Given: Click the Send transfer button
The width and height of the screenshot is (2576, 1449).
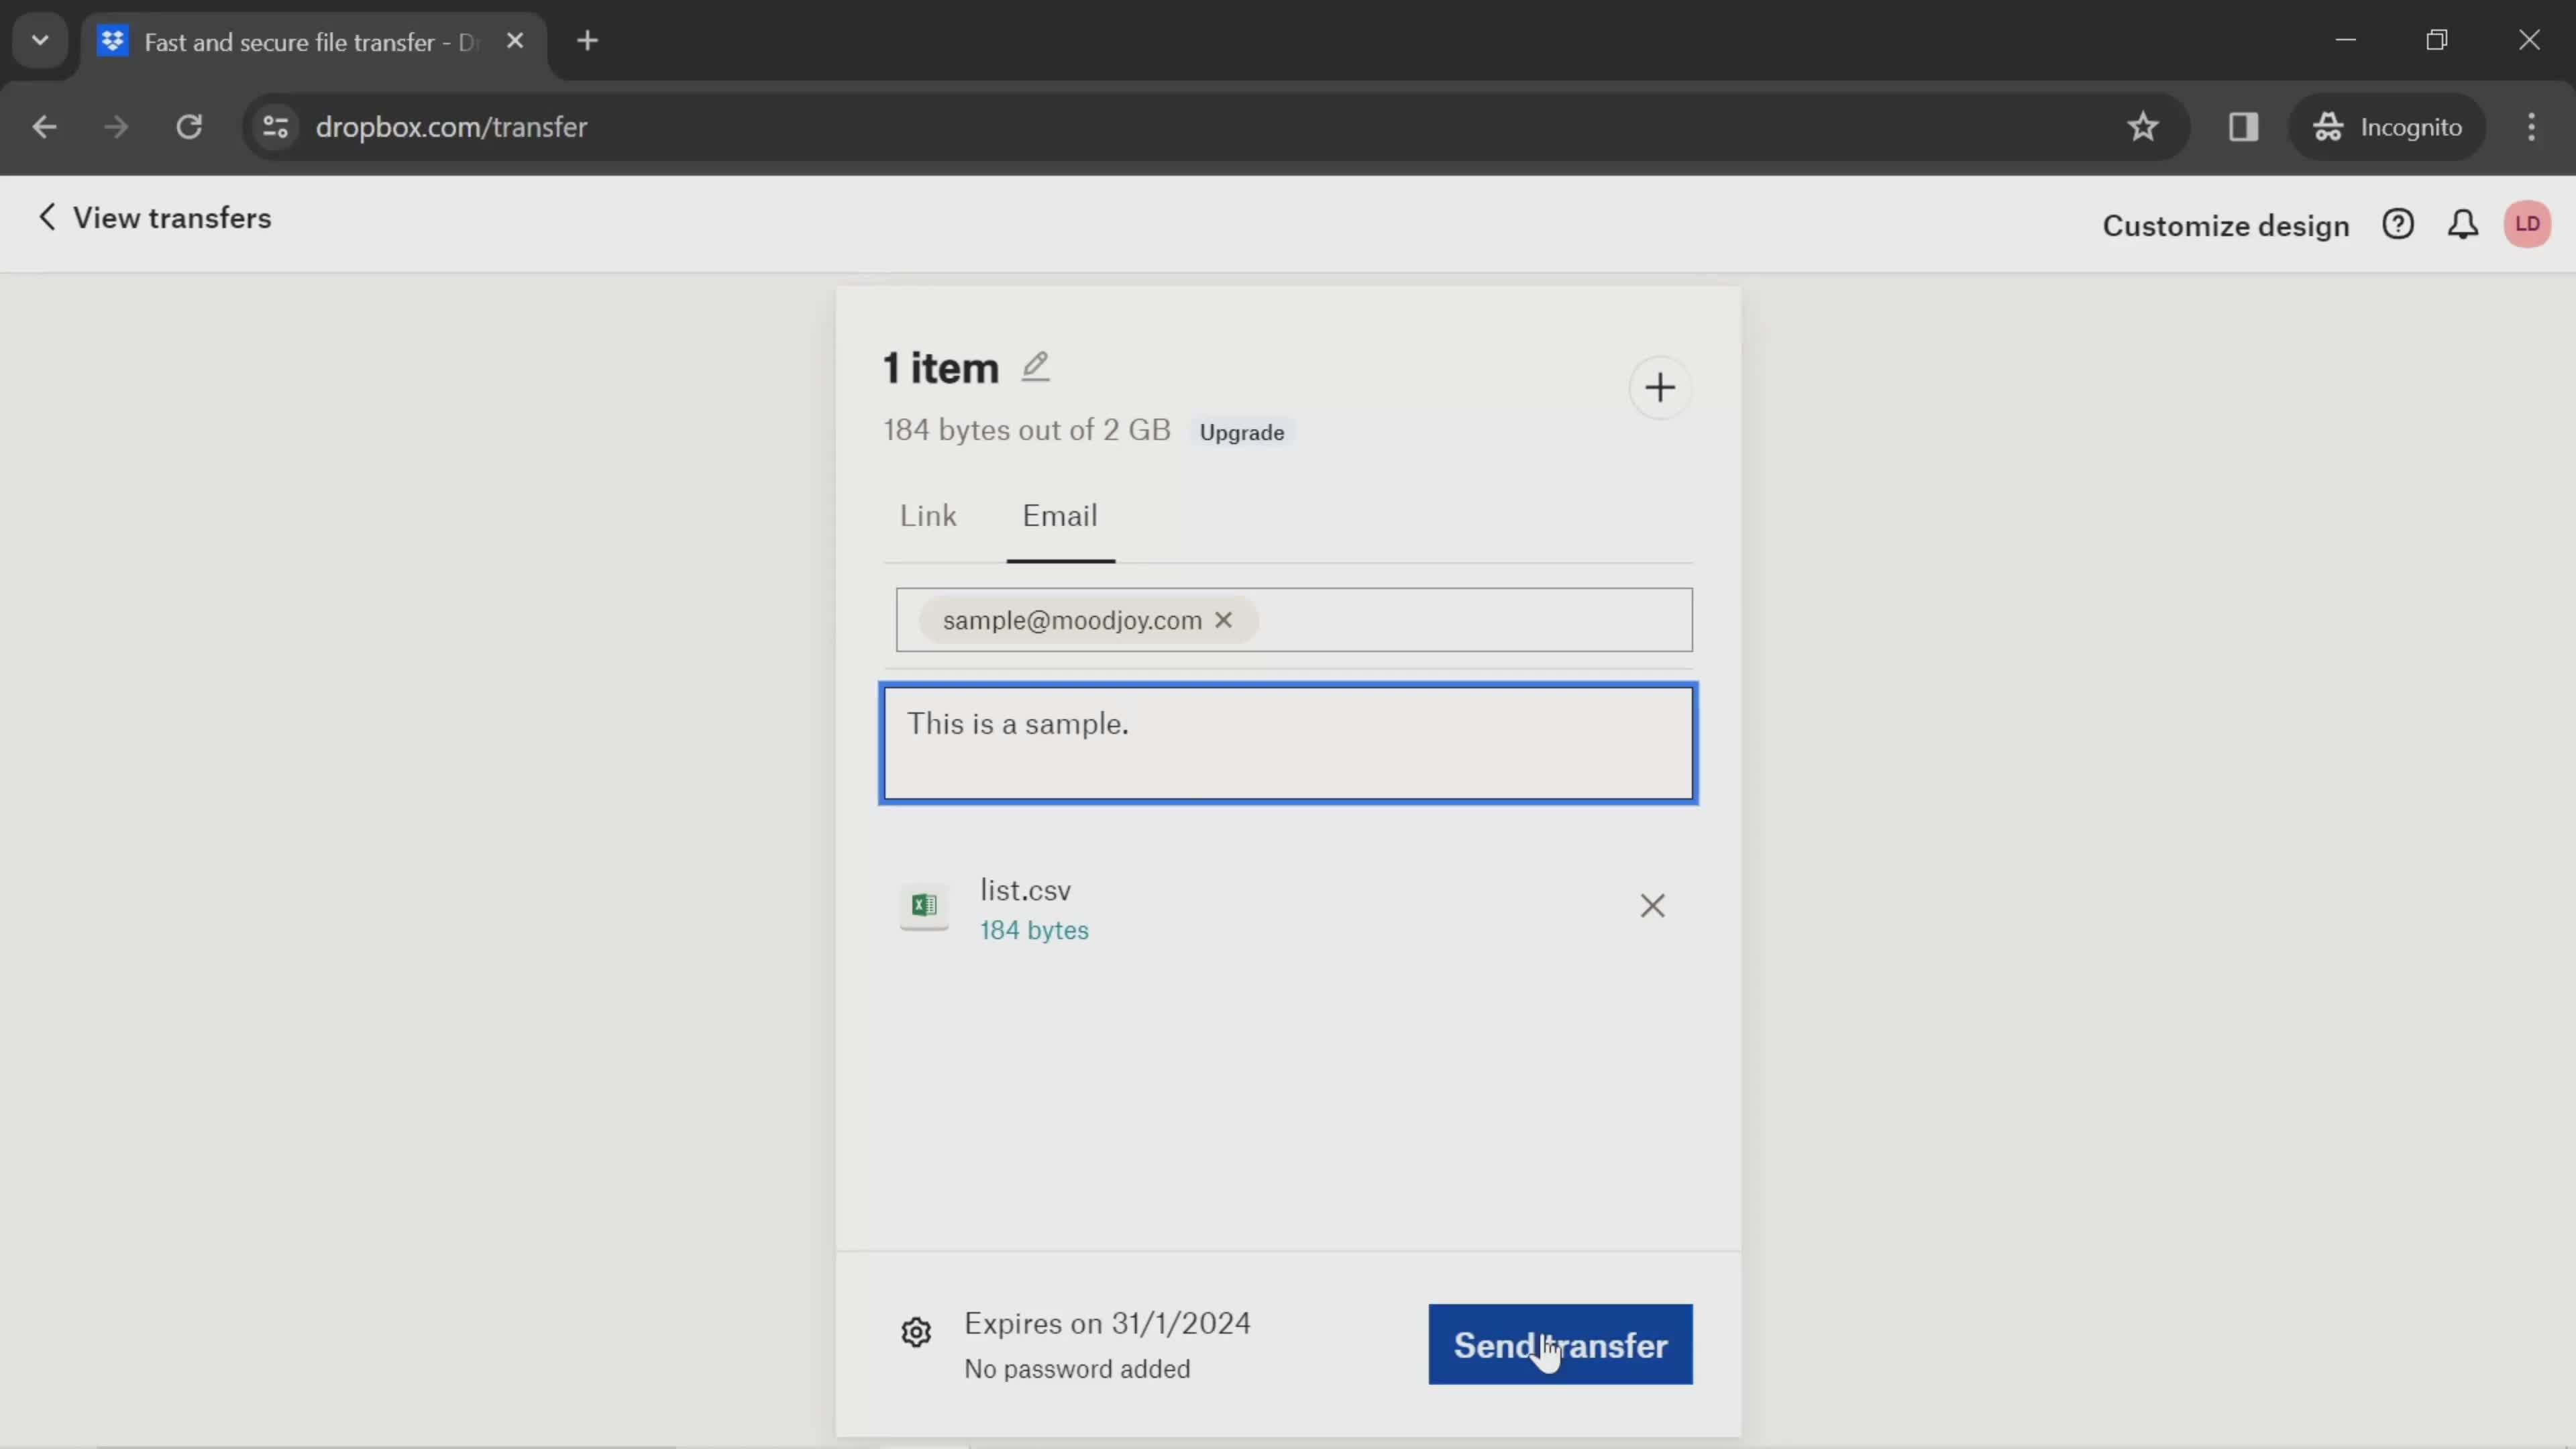Looking at the screenshot, I should tap(1560, 1344).
